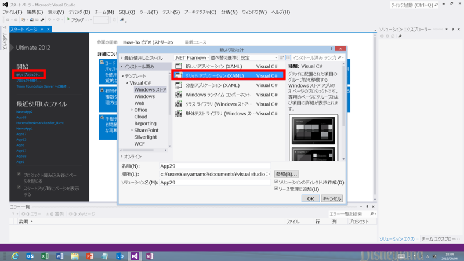The width and height of the screenshot is (464, 261).
Task: Click the 参照(B)... browse button
Action: (x=287, y=174)
